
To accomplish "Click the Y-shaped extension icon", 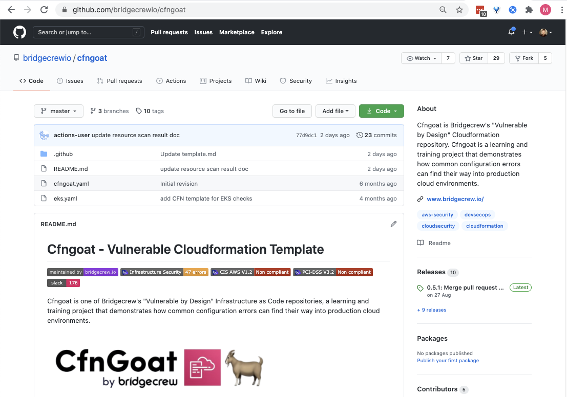I will tap(496, 10).
